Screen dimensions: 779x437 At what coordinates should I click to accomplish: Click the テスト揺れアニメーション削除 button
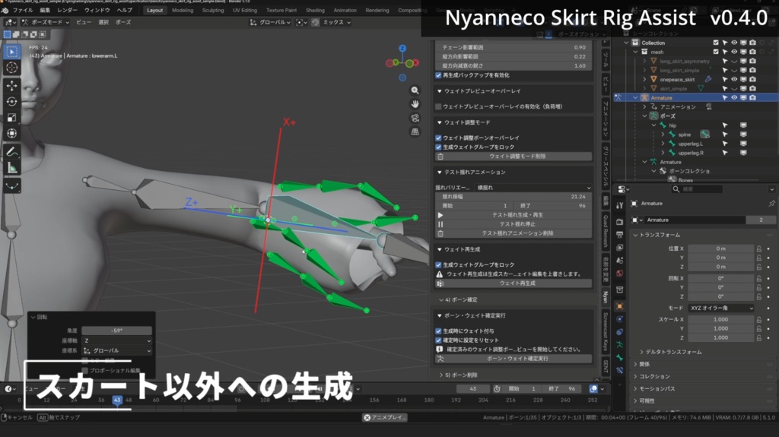514,233
